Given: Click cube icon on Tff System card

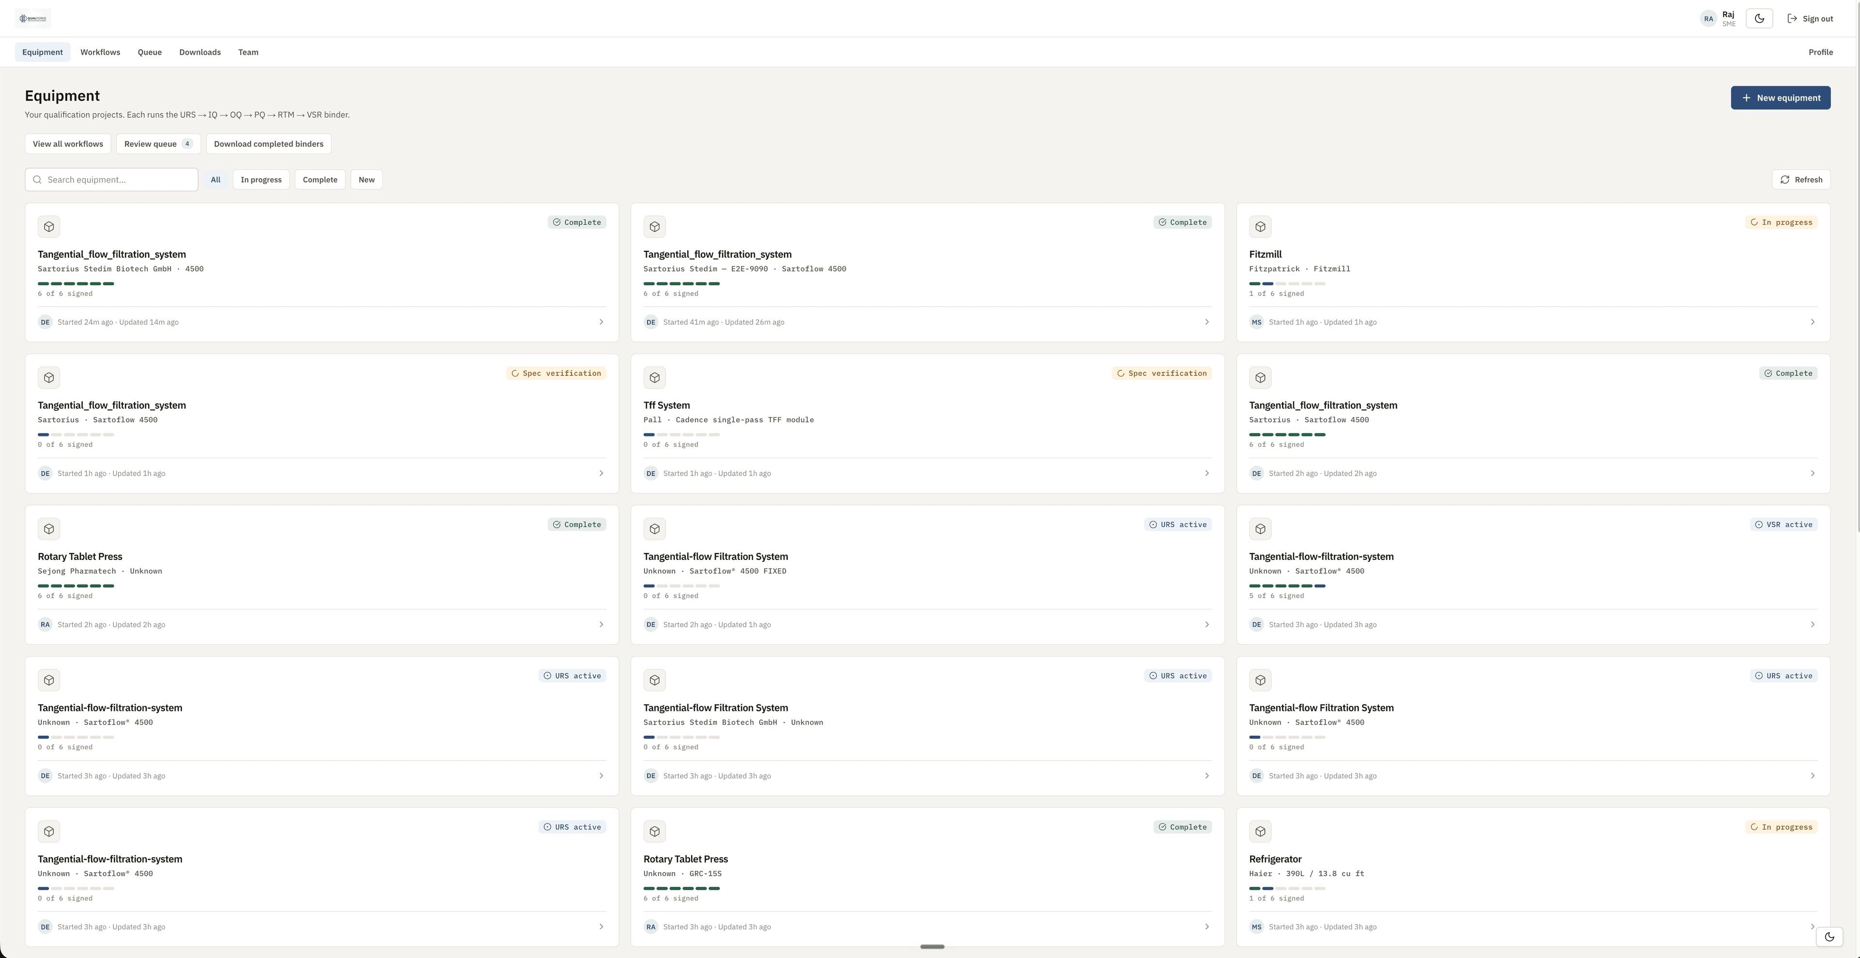Looking at the screenshot, I should (x=655, y=378).
